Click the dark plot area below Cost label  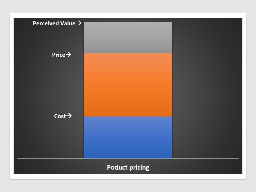[x=49, y=139]
